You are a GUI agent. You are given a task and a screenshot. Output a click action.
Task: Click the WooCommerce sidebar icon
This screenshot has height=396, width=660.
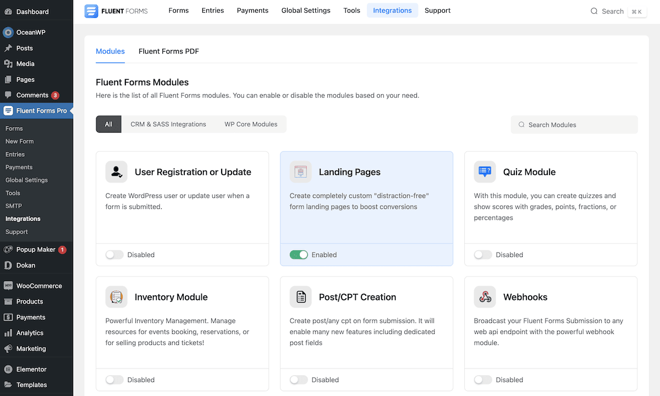point(8,286)
